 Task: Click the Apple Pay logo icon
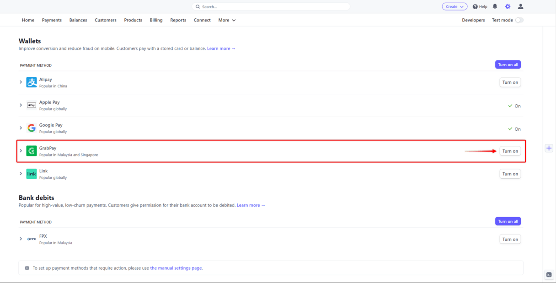tap(32, 105)
